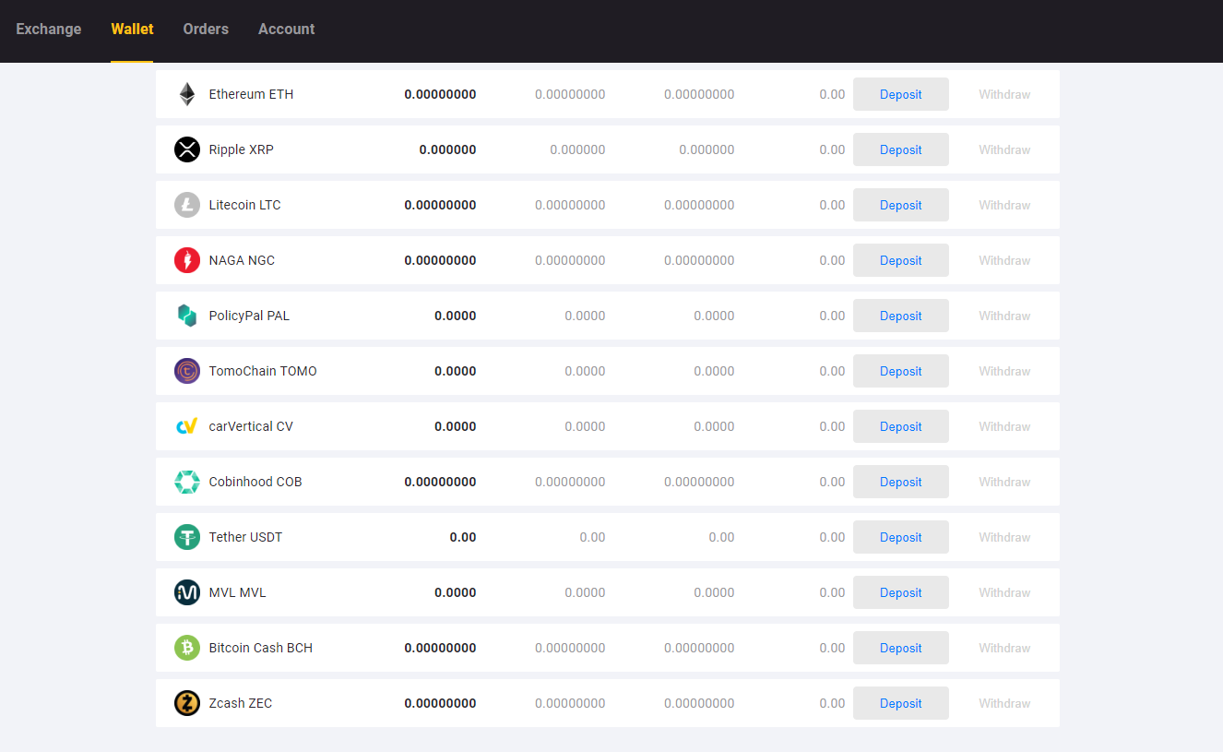
Task: Click the PolicyPal PAL token icon
Action: click(187, 315)
